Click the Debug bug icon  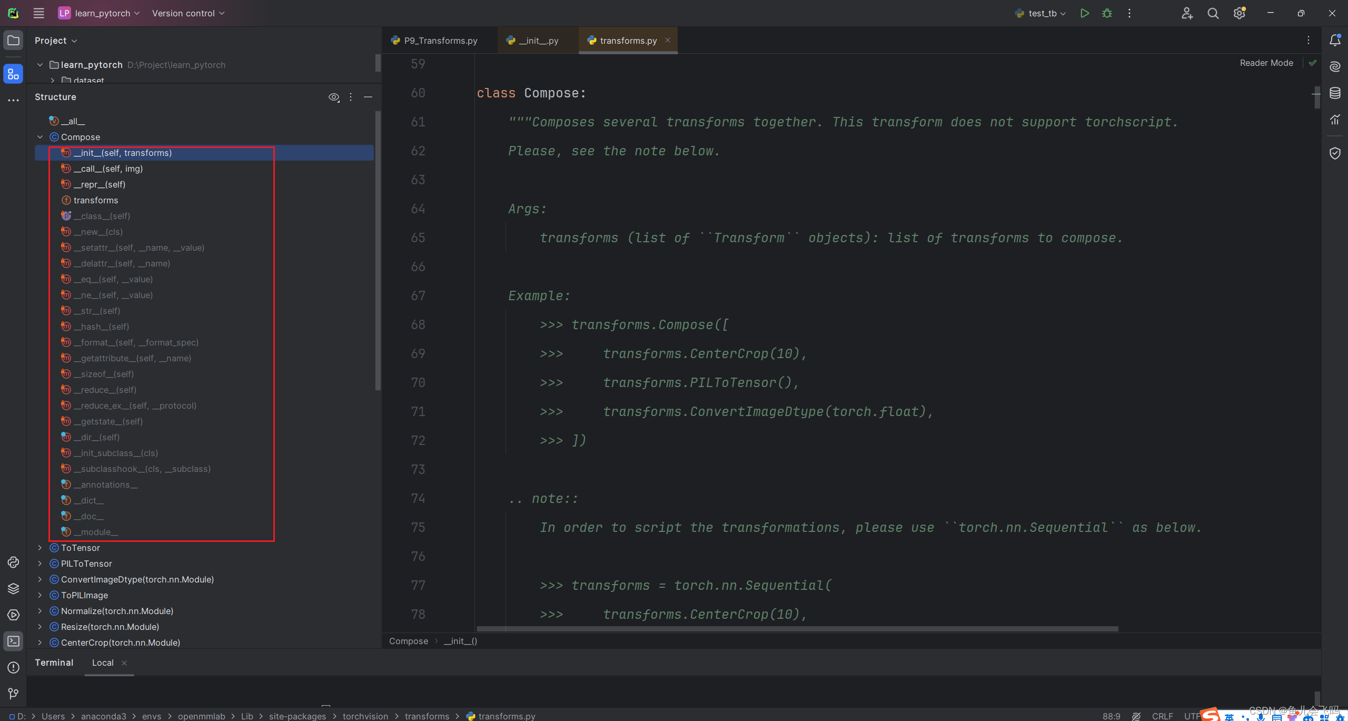click(x=1107, y=13)
